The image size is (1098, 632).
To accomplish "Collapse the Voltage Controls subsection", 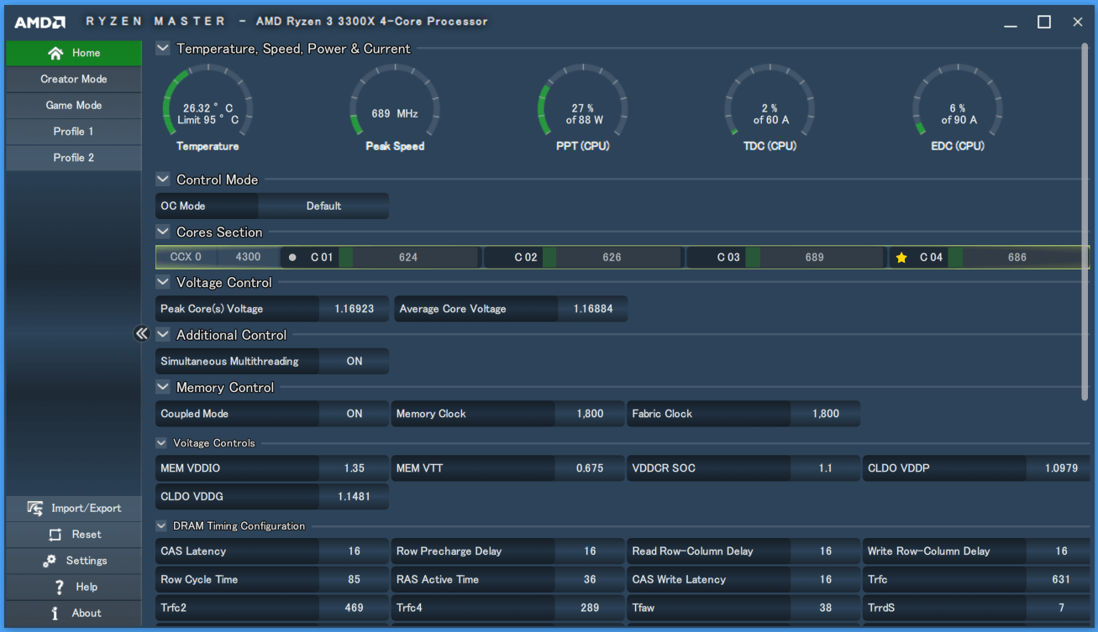I will (x=161, y=442).
